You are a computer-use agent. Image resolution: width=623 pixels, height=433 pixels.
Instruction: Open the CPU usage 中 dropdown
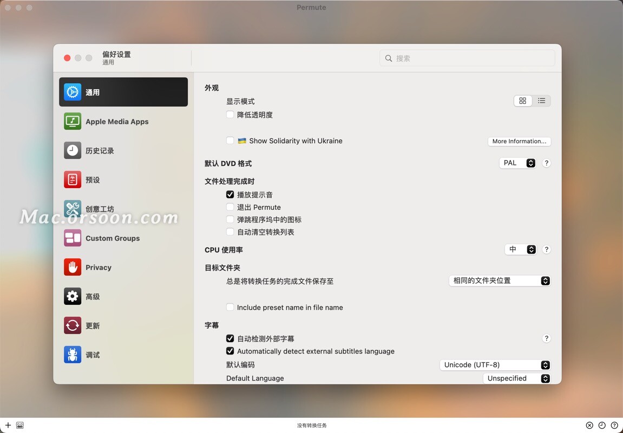[521, 249]
